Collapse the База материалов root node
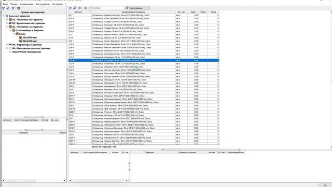332x187 pixels. tap(4, 16)
